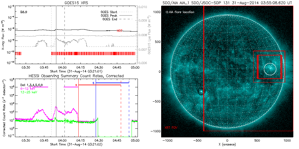Image resolution: width=299 pixels, height=149 pixels.
Task: Click the 'X (arcsecs)' axis label
Action: click(x=227, y=144)
